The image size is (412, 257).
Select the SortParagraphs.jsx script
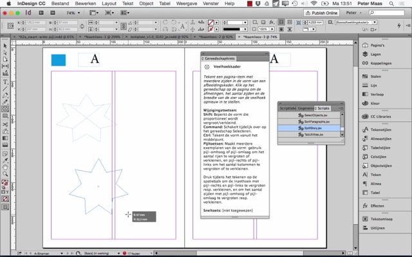[x=309, y=121]
